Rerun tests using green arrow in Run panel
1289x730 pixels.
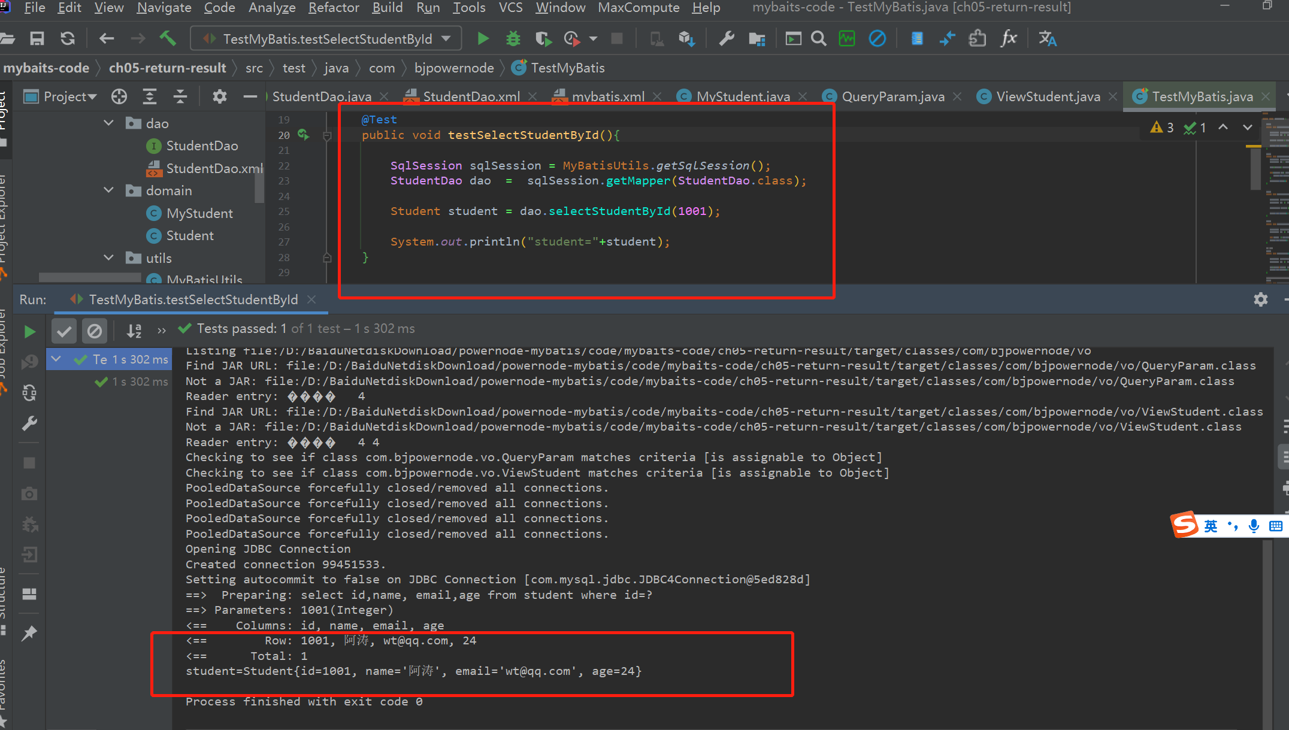coord(29,331)
